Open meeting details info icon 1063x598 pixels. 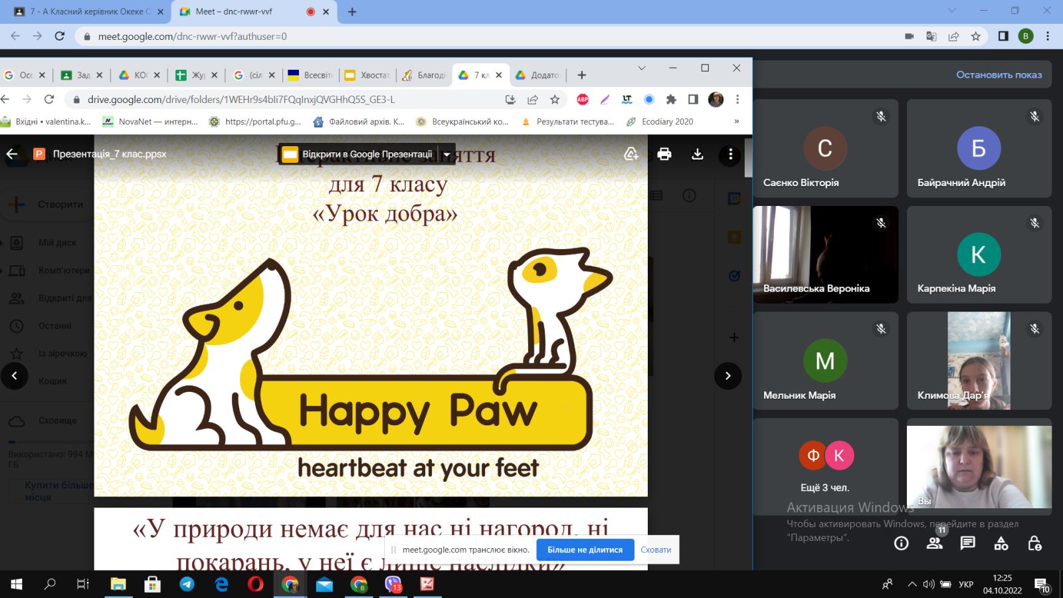(x=901, y=544)
